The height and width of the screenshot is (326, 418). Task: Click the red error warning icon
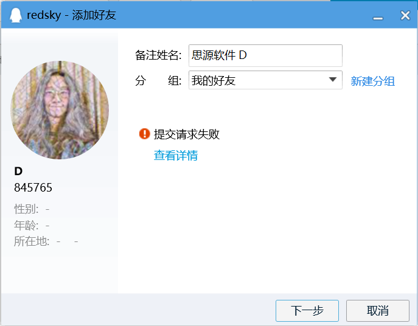144,134
